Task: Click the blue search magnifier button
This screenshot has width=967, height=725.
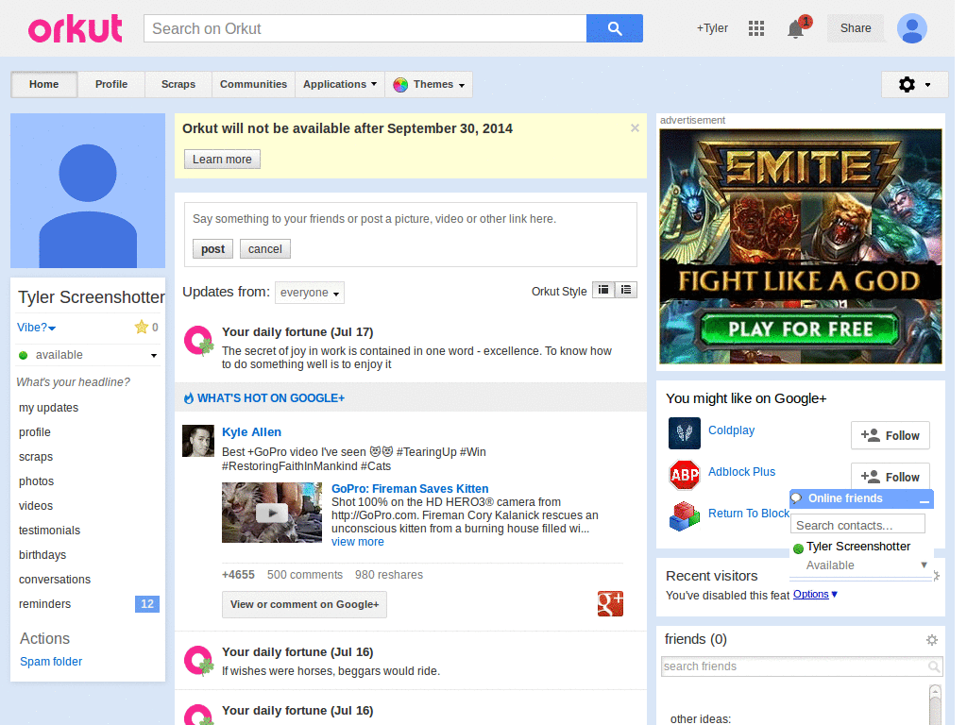Action: click(x=614, y=28)
